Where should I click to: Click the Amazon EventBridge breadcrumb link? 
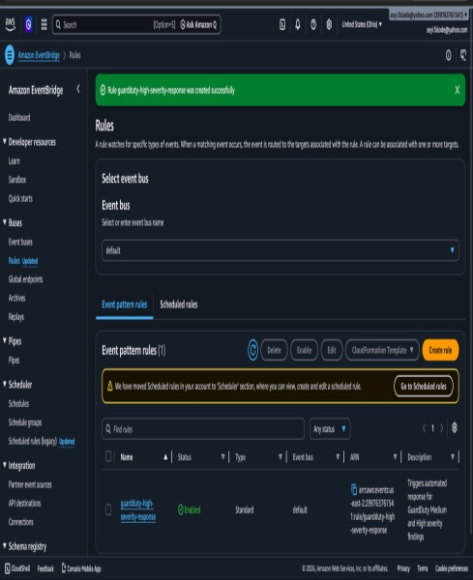tap(39, 55)
